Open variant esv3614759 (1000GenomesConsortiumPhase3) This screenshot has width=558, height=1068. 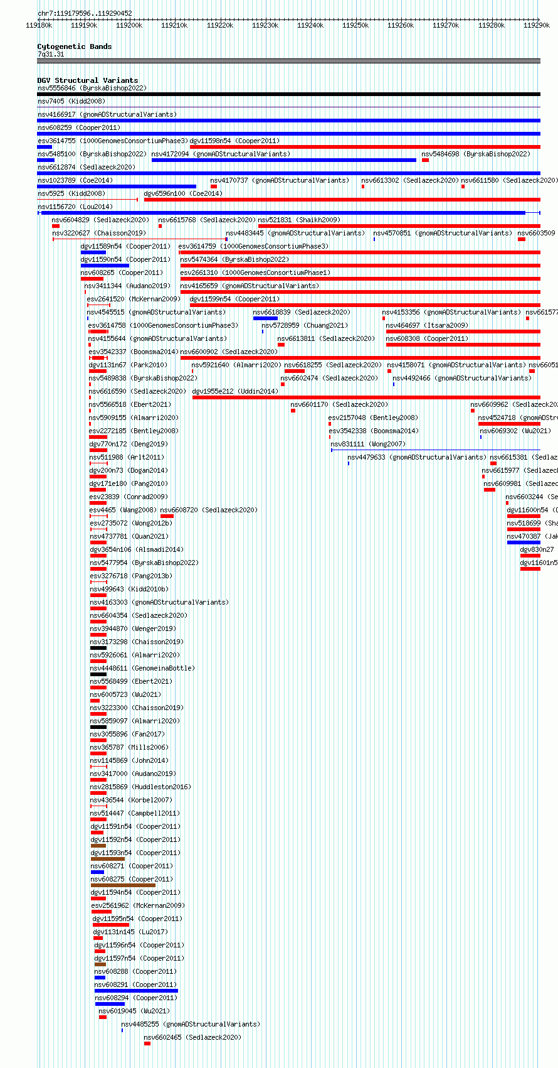[254, 246]
